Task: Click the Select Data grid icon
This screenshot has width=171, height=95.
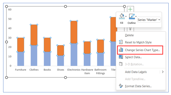Action: [121, 57]
